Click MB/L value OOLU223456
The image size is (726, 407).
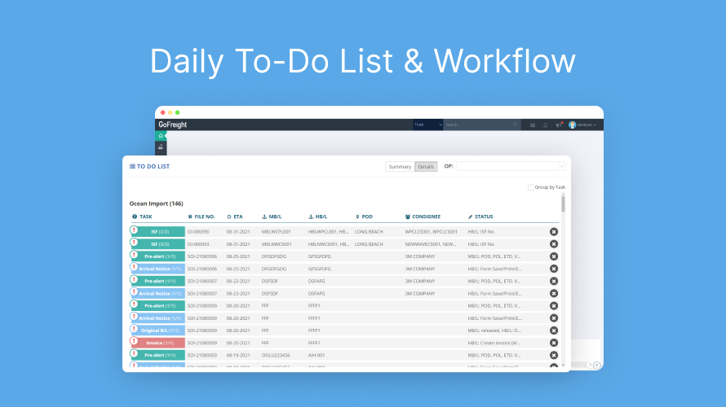pyautogui.click(x=276, y=355)
